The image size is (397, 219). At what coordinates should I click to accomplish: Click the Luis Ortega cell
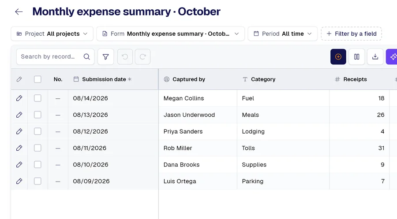pyautogui.click(x=198, y=181)
